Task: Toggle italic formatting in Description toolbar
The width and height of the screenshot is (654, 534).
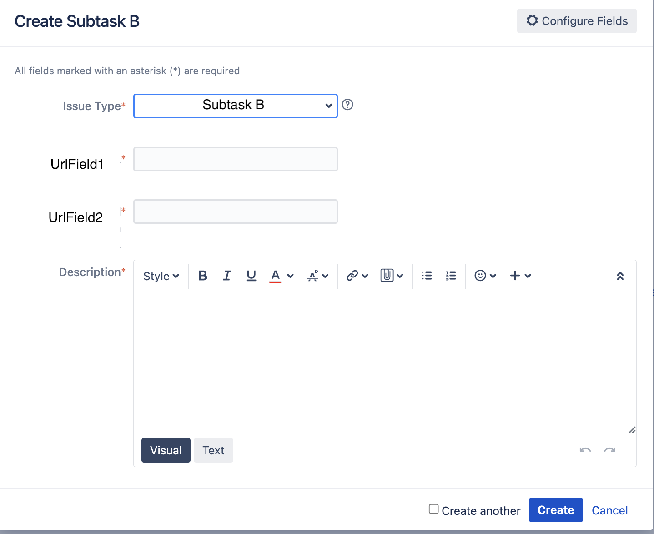Action: (227, 276)
